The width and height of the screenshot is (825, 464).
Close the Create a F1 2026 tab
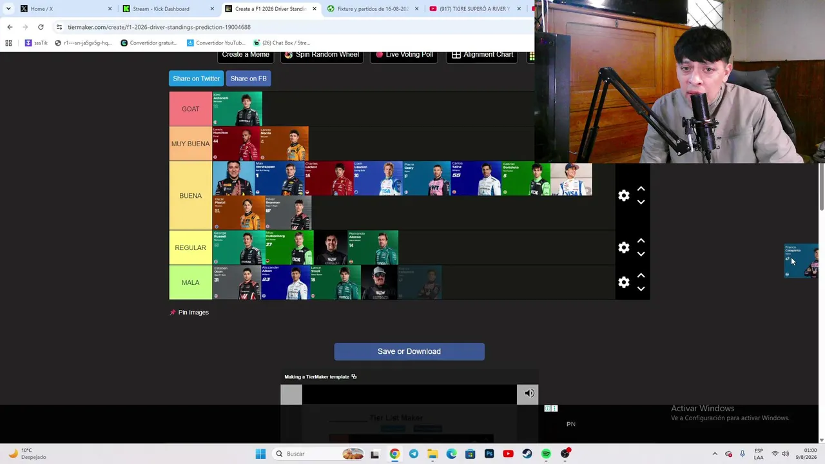point(315,9)
